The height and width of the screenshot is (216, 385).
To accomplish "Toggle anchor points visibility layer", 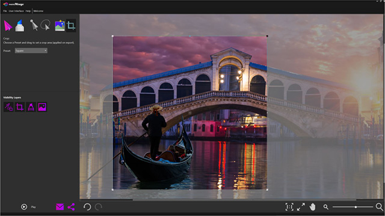I will click(31, 107).
